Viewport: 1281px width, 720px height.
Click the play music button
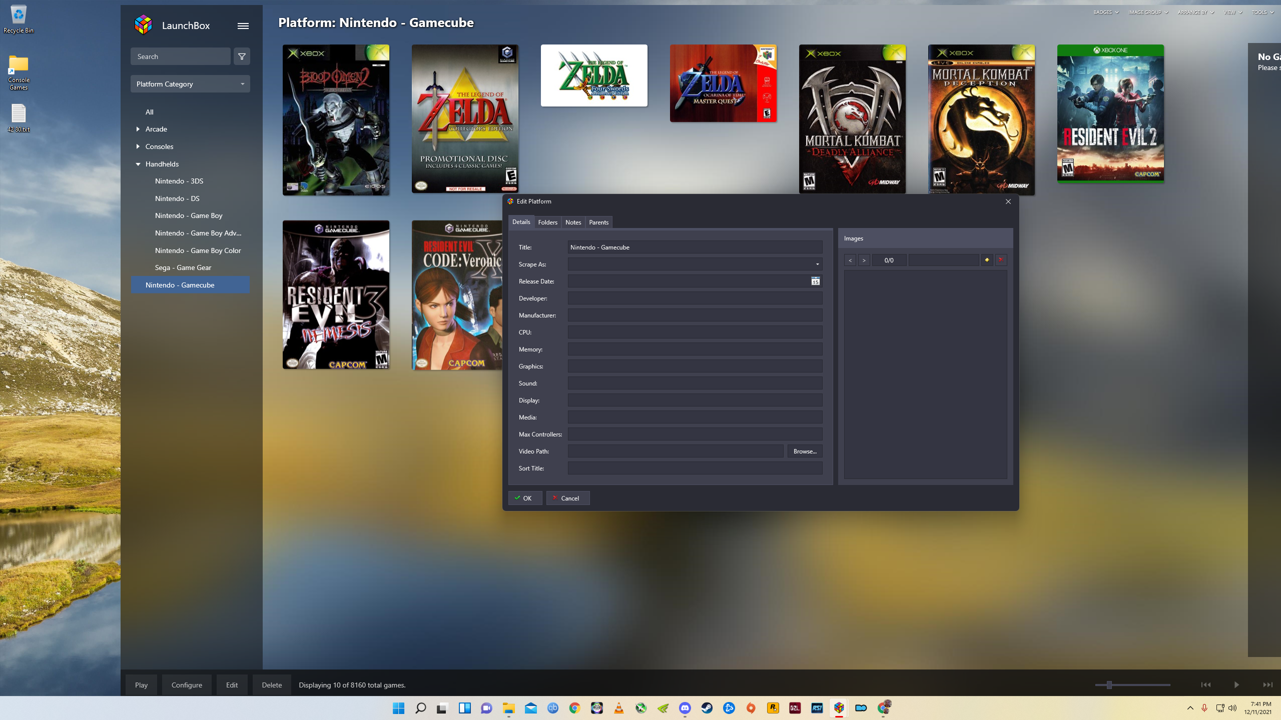click(x=1236, y=685)
